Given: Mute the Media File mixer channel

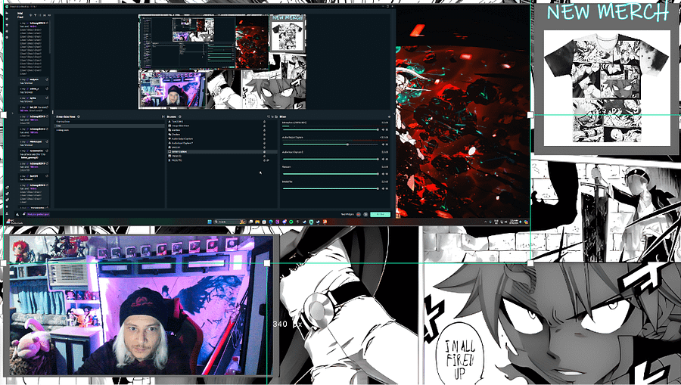Looking at the screenshot, I should coord(383,188).
